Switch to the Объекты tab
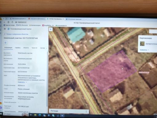157x118 pixels. pyautogui.click(x=26, y=48)
